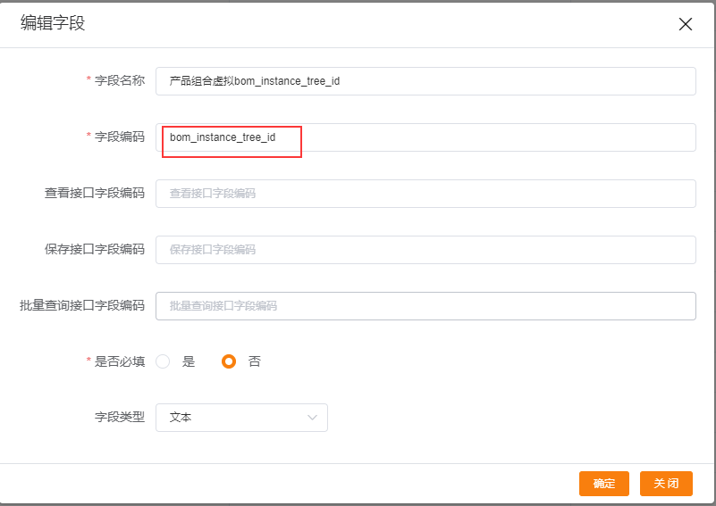Click the 字段编码 input with bom_instance_tree_id
716x506 pixels.
(x=425, y=137)
